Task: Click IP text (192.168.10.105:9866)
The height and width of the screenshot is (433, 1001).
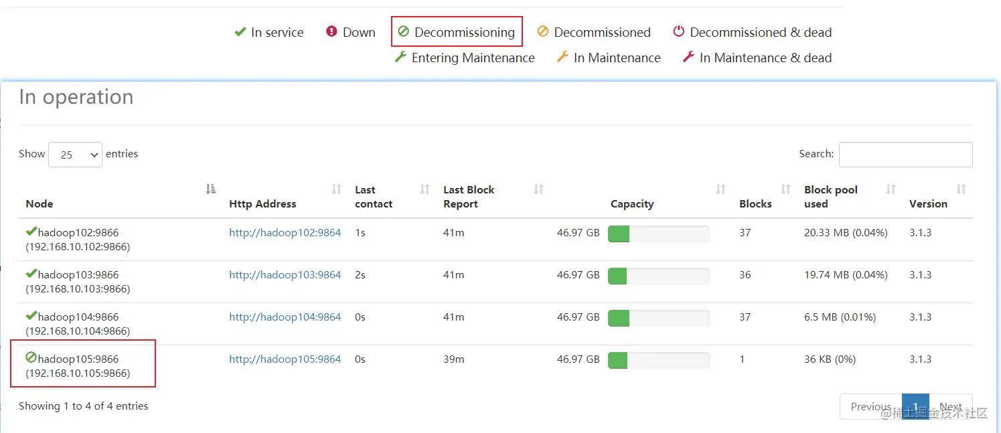Action: pos(78,373)
